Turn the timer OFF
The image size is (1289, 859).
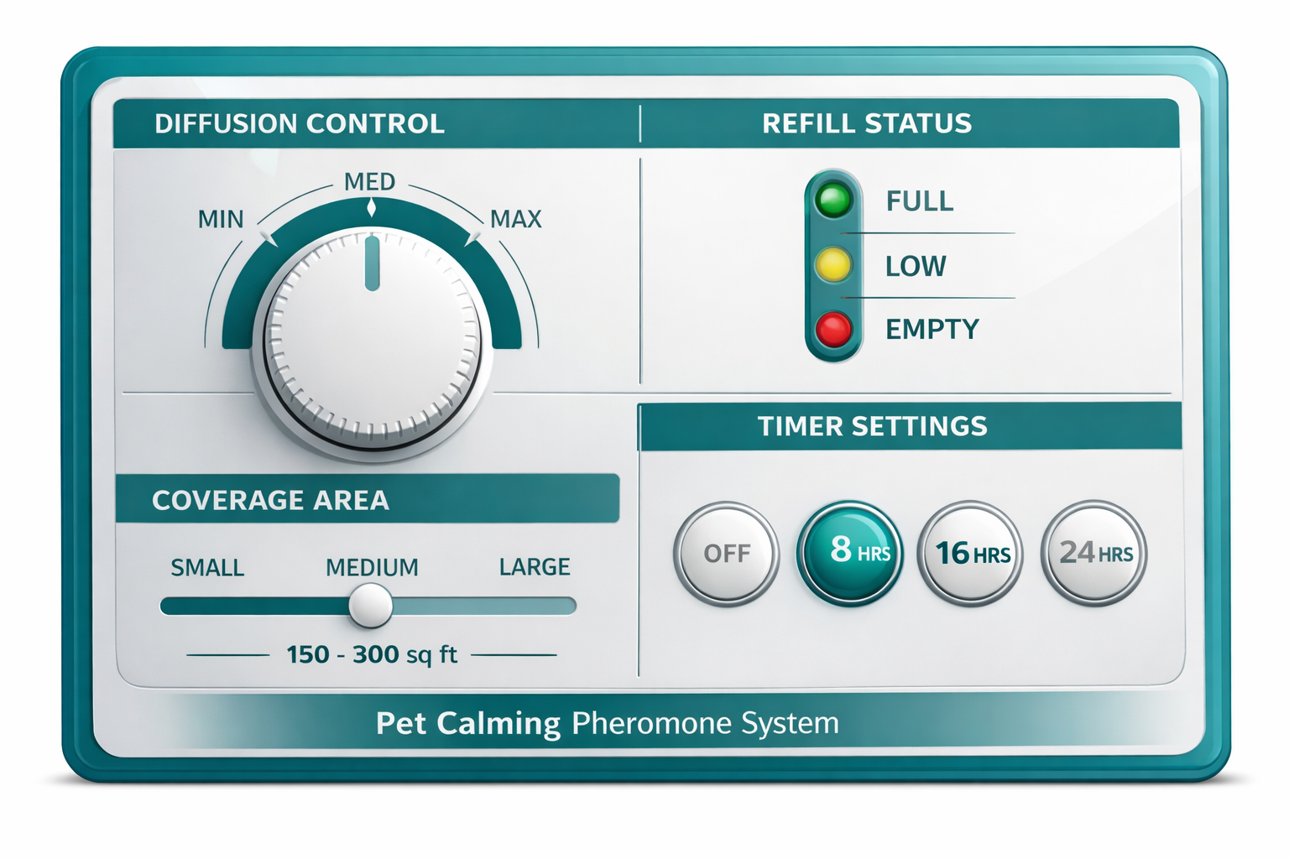point(727,553)
